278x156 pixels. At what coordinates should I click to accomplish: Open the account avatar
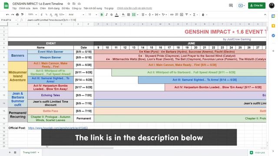[271, 6]
